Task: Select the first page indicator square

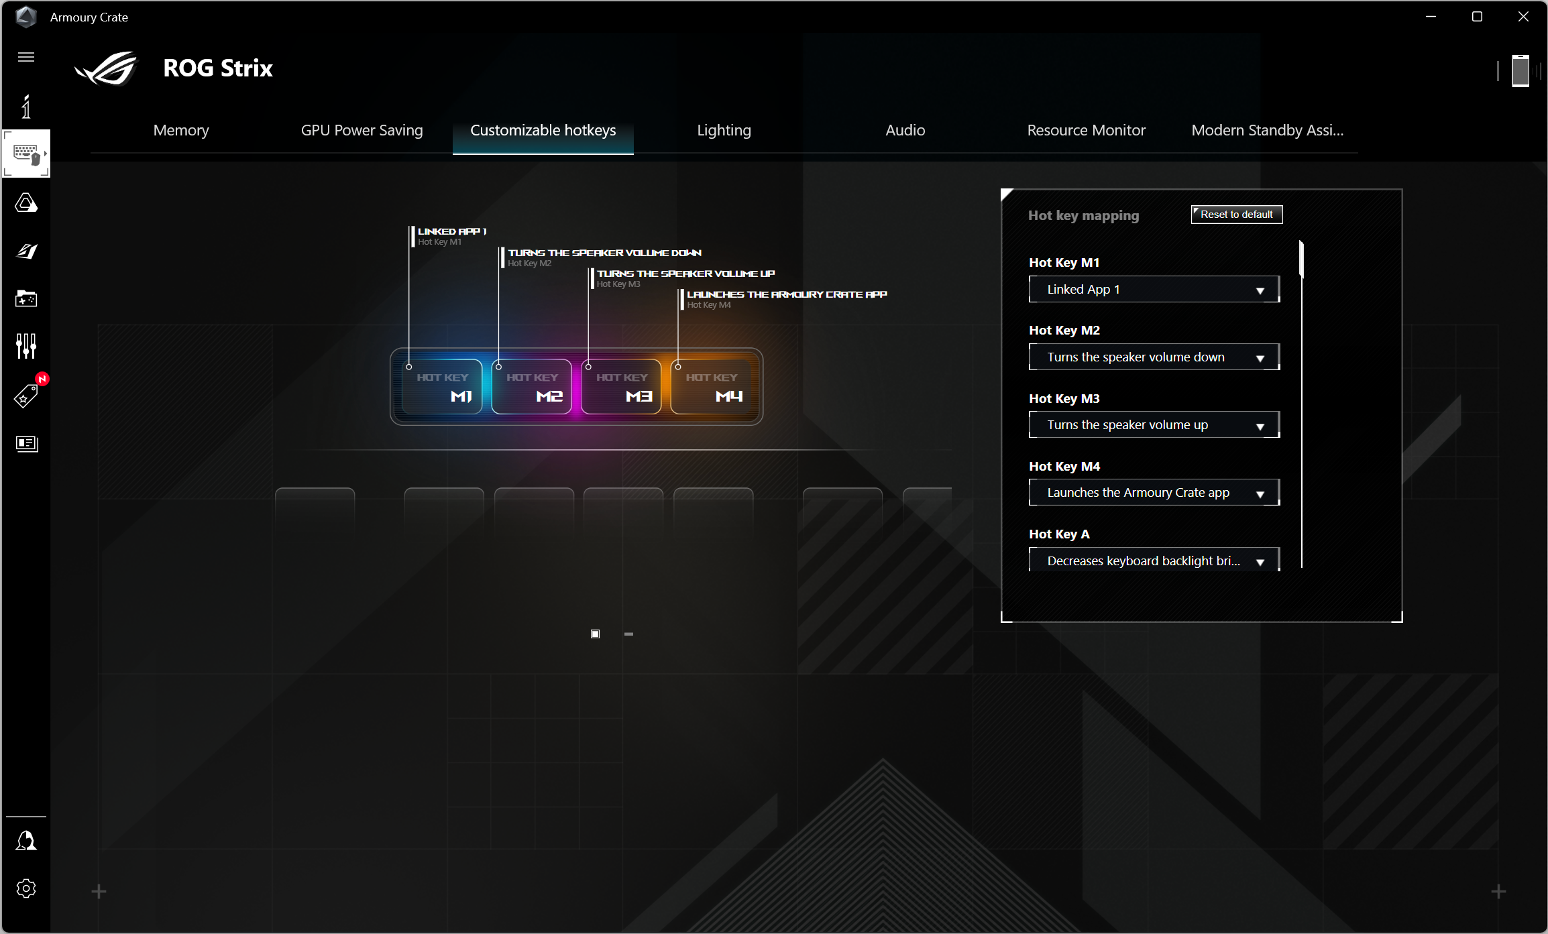Action: tap(595, 634)
